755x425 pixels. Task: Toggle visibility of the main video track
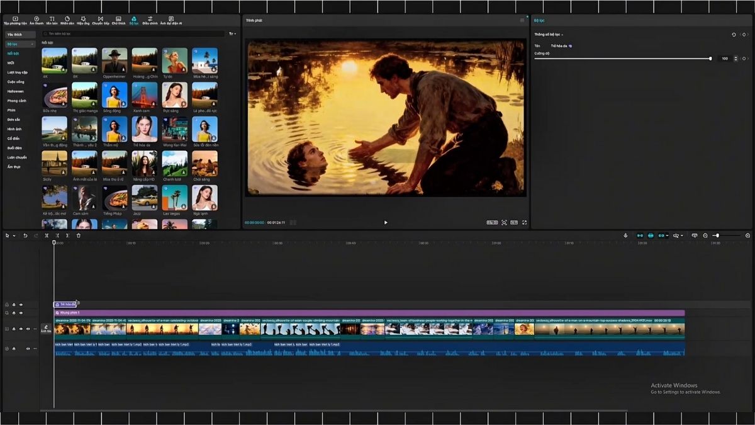coord(21,329)
